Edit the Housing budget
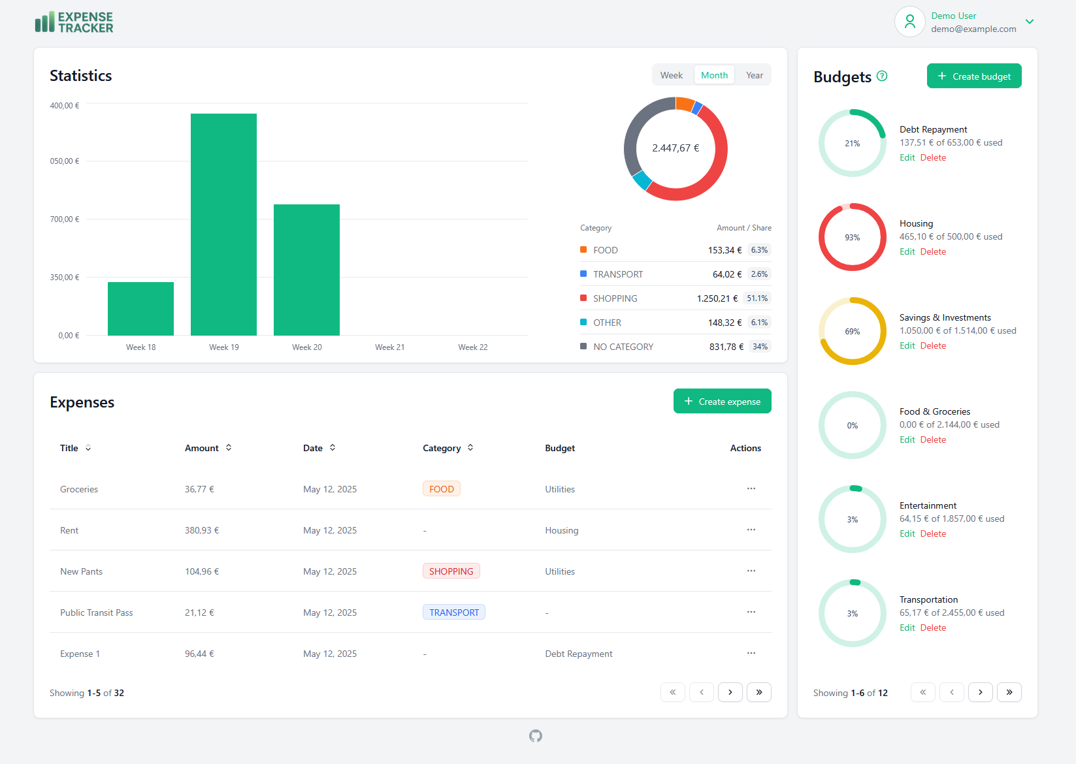The image size is (1076, 764). (x=907, y=251)
